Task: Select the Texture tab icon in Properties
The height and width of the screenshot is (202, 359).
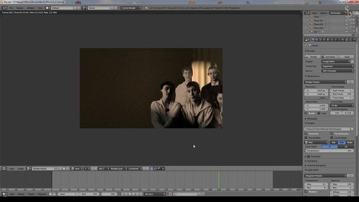Action: coord(347,40)
